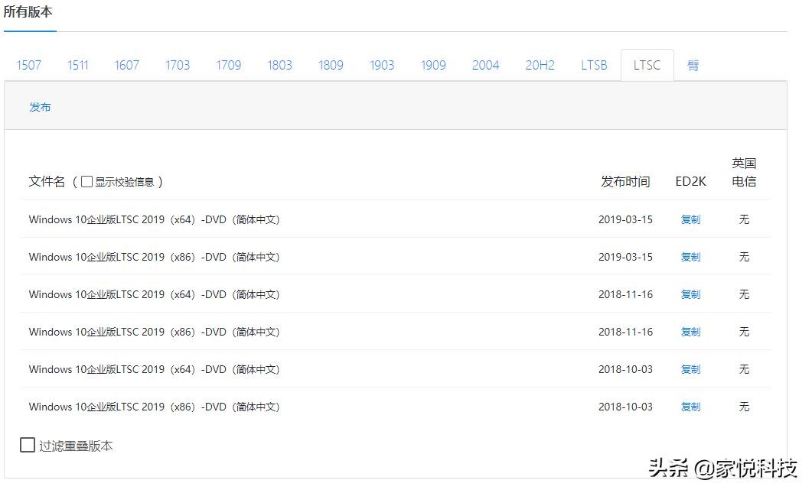Copy ED2K link for x86 2019-03-15 release

pos(690,257)
